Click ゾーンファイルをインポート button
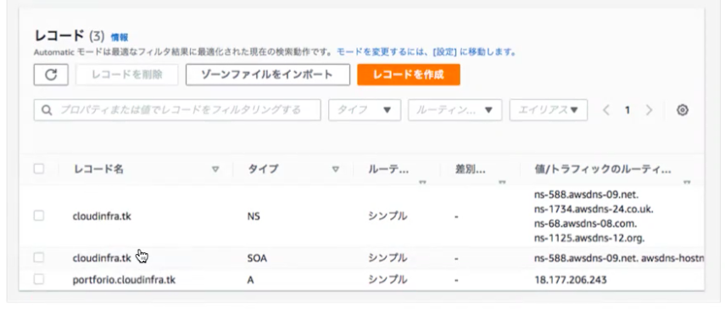Screen dimensions: 725x309 click(x=268, y=74)
